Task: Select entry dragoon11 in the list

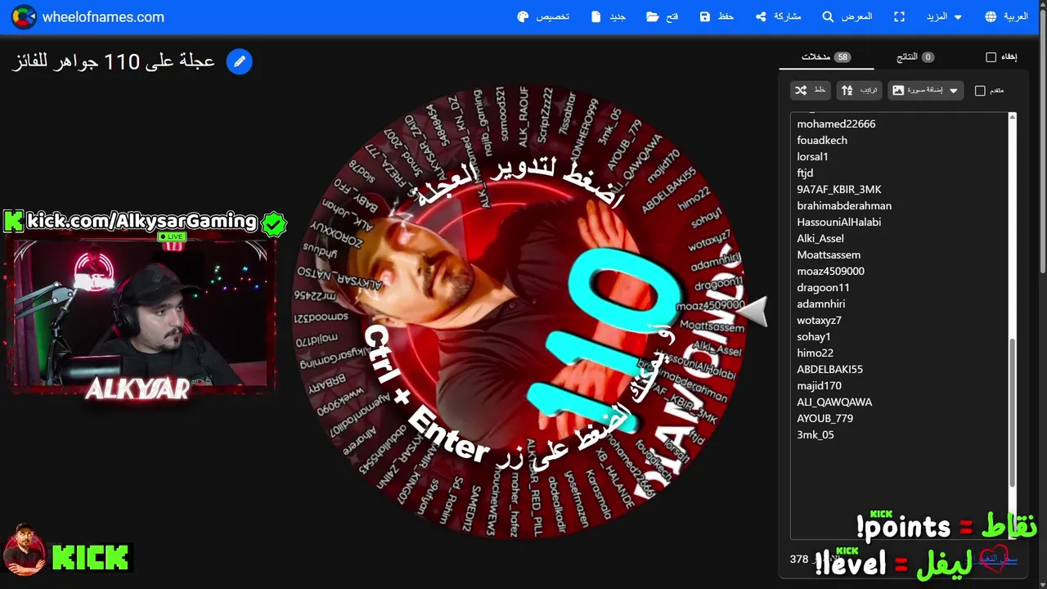Action: tap(823, 287)
